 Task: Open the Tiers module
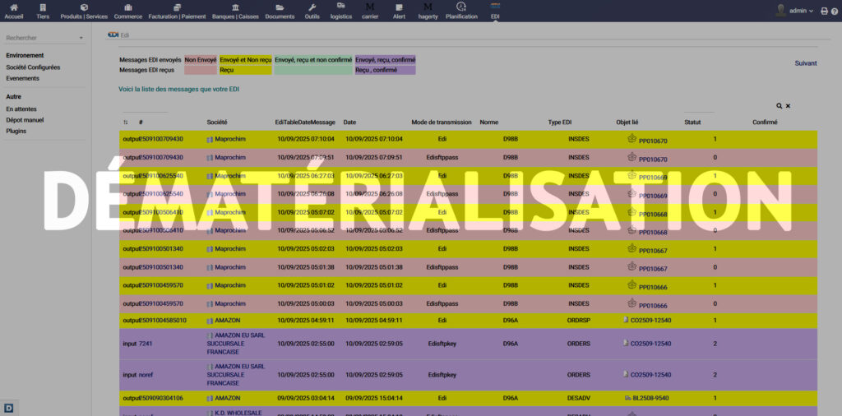click(43, 11)
